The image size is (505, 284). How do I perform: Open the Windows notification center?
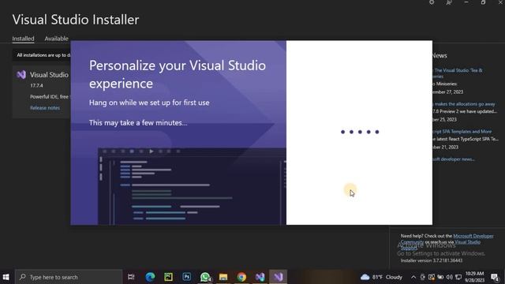(495, 277)
